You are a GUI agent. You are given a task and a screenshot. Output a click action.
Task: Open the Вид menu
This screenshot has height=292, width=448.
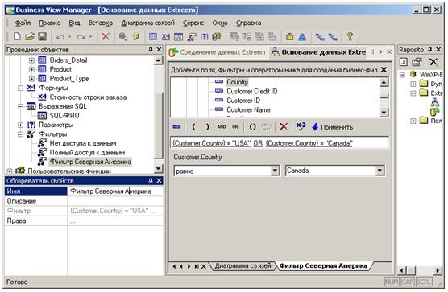tap(74, 23)
